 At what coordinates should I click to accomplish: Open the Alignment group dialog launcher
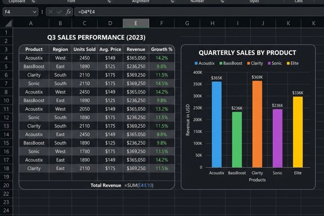pos(172,1)
